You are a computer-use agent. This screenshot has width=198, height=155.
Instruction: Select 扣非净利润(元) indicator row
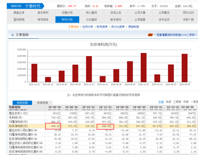pyautogui.click(x=18, y=126)
